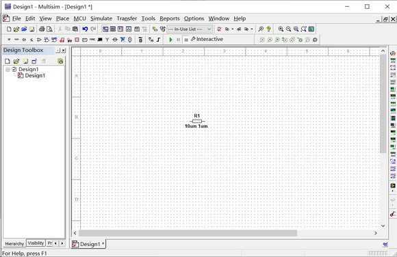Open the Place menu
397x257 pixels.
tap(62, 18)
